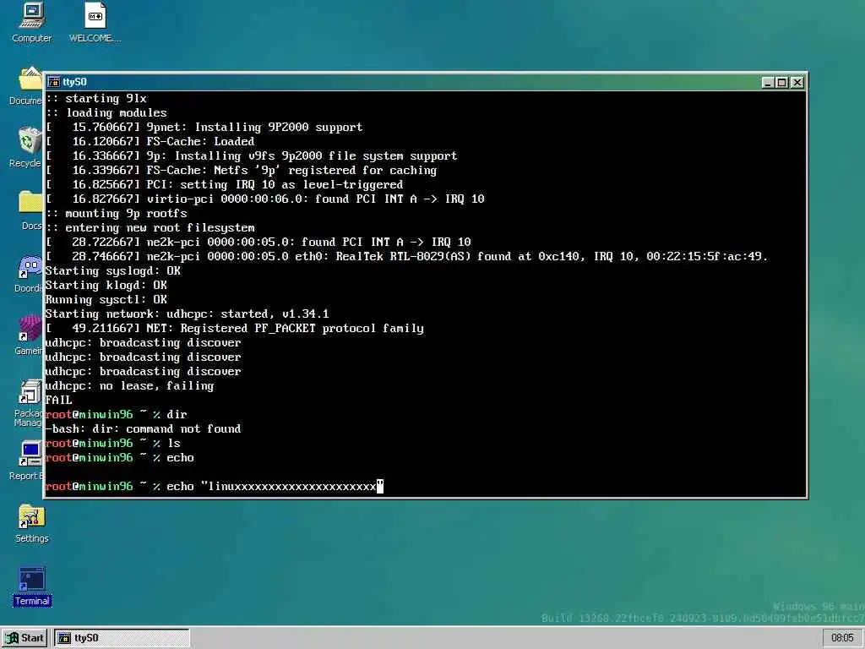
Task: Click the ttyS0 taskbar button
Action: pyautogui.click(x=122, y=638)
